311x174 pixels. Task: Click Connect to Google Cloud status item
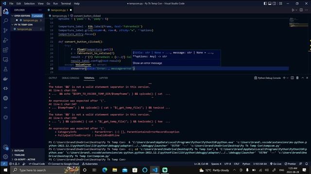coord(64,164)
